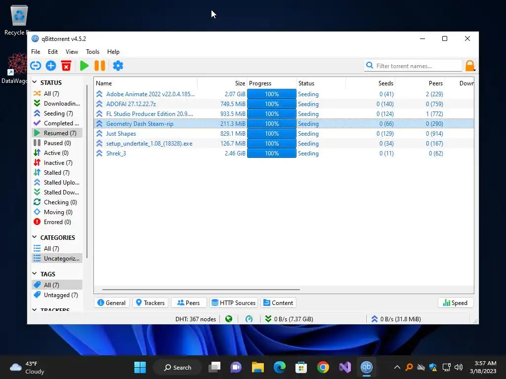The width and height of the screenshot is (506, 379).
Task: Collapse the CATEGORIES section
Action: (x=35, y=237)
